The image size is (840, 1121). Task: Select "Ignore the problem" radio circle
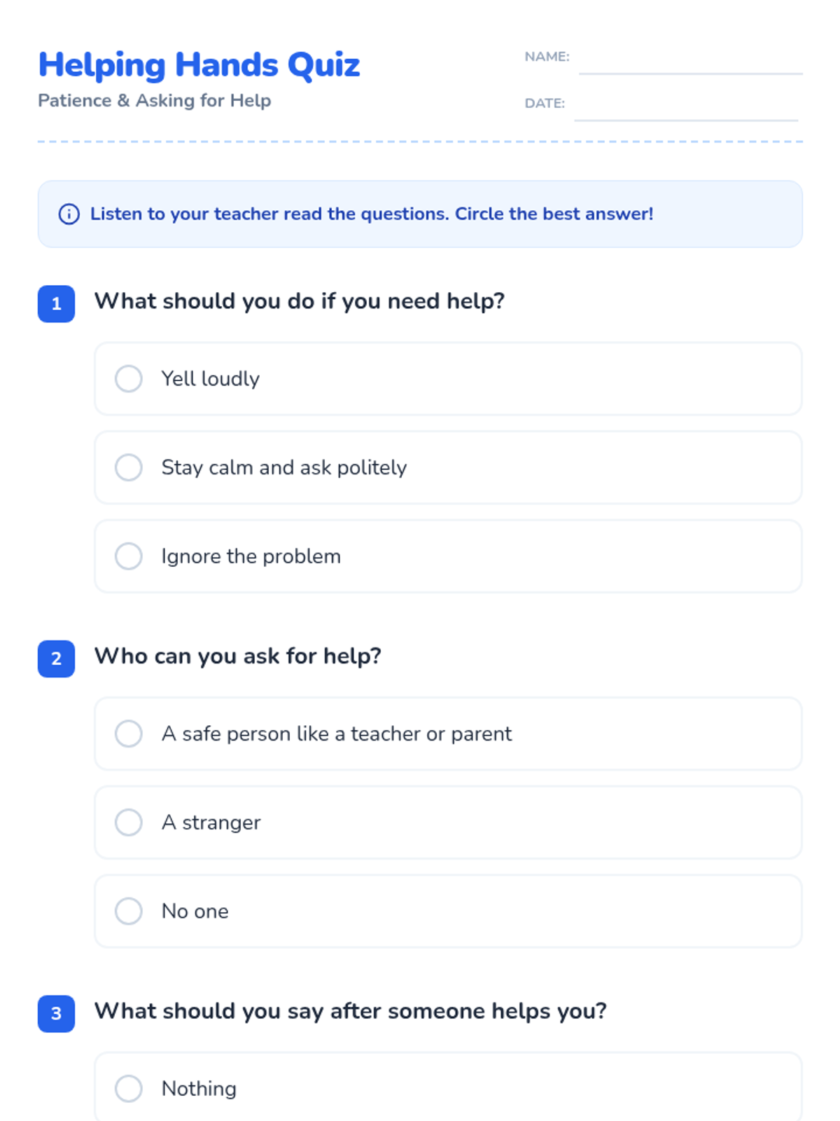click(x=129, y=556)
